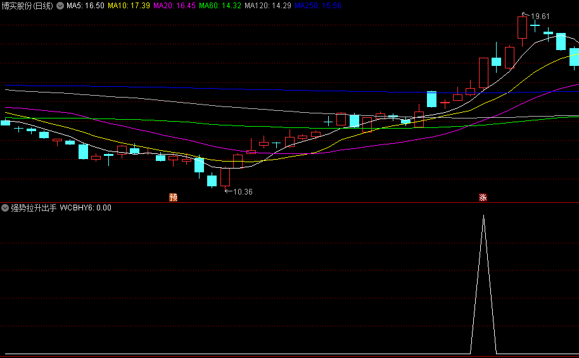Screen dimensions: 579x358
Task: Open dropdown next to 博实股份(日线) title
Action: pyautogui.click(x=60, y=6)
